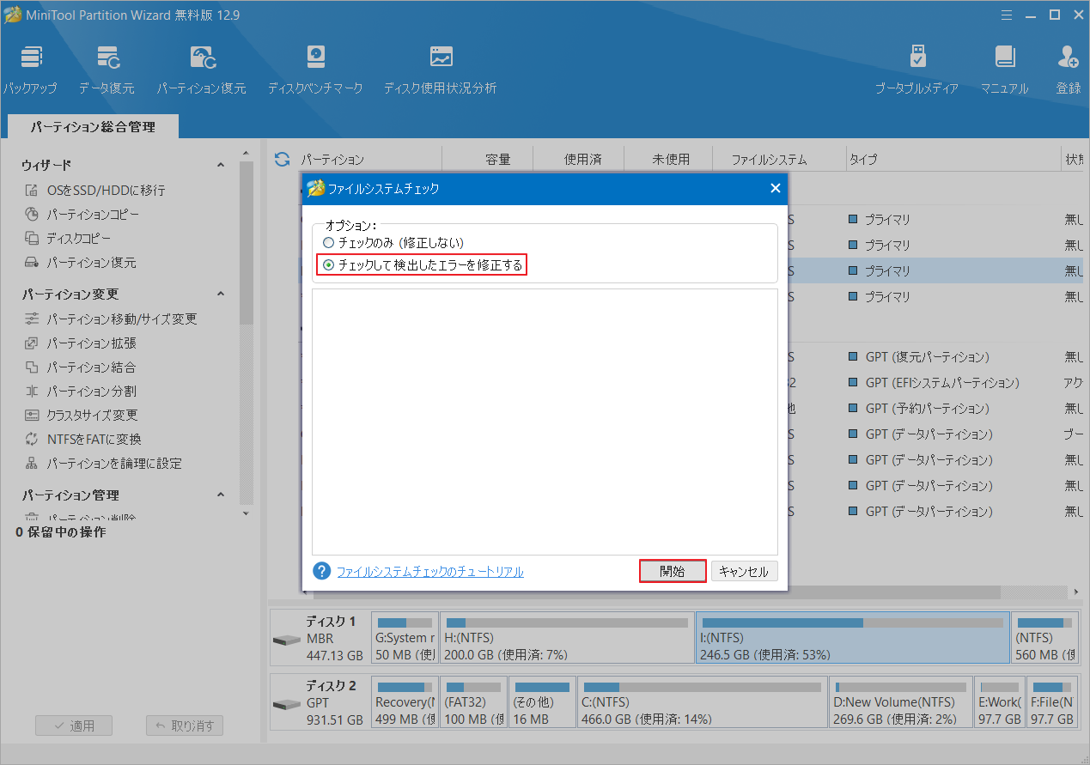Select D:New Volume(NTFS) block in disk map

pos(901,702)
